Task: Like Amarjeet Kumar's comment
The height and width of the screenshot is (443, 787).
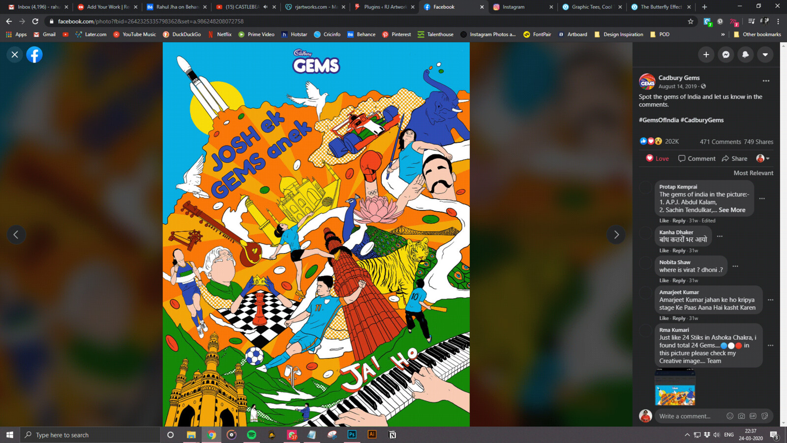Action: (x=664, y=318)
